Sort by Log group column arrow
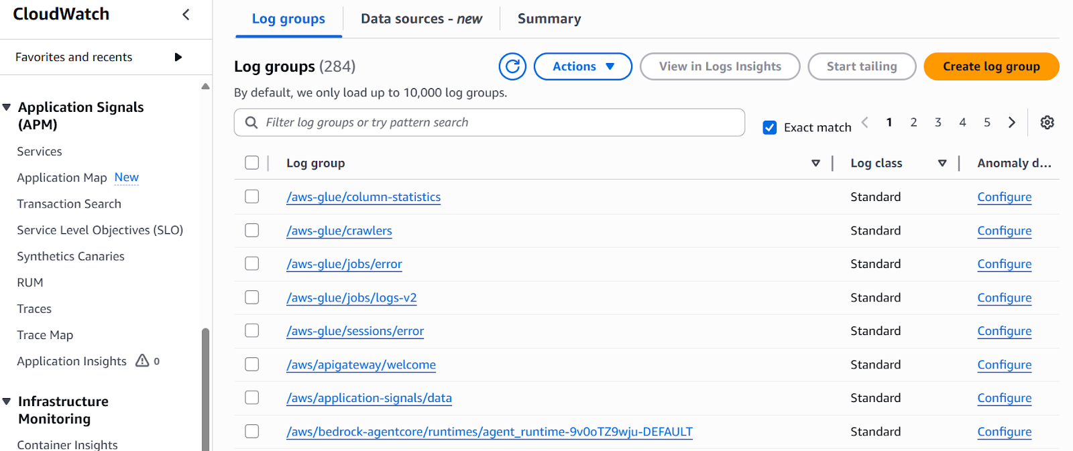The image size is (1073, 451). point(815,163)
